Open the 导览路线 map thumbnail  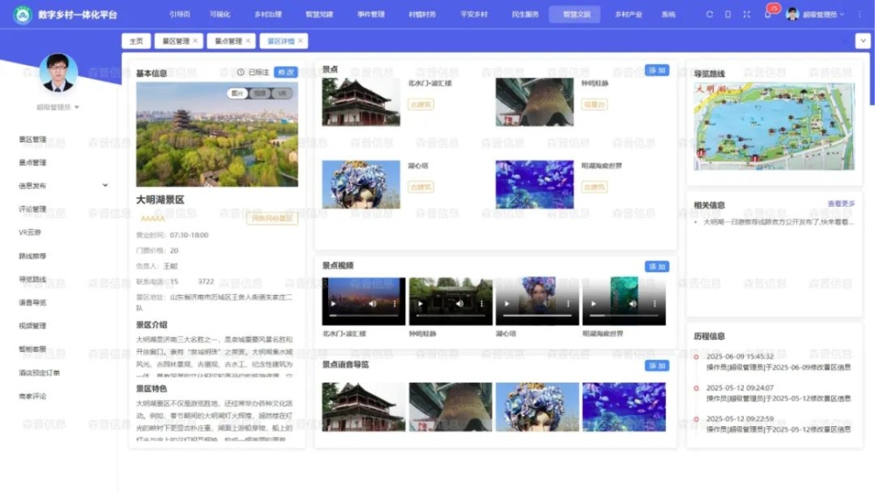[x=773, y=126]
